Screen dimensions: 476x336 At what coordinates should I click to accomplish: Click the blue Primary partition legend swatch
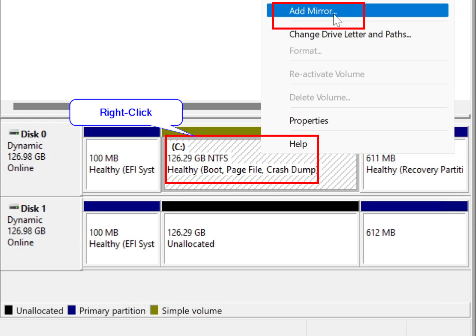pyautogui.click(x=72, y=310)
